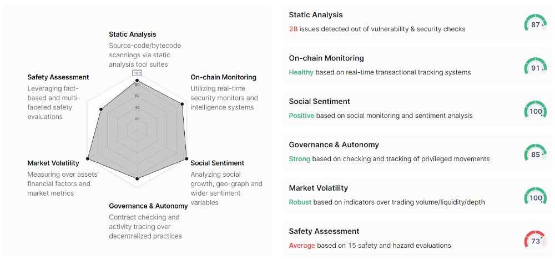Select the radar point for Governance & Autonomy
Image resolution: width=555 pixels, height=259 pixels.
pyautogui.click(x=137, y=178)
